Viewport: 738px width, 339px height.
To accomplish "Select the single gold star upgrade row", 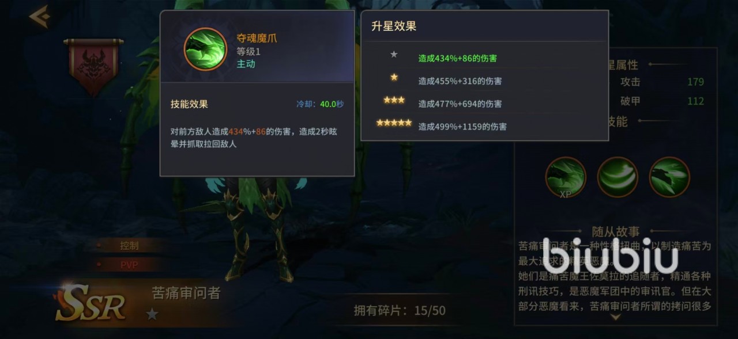I will tap(484, 81).
